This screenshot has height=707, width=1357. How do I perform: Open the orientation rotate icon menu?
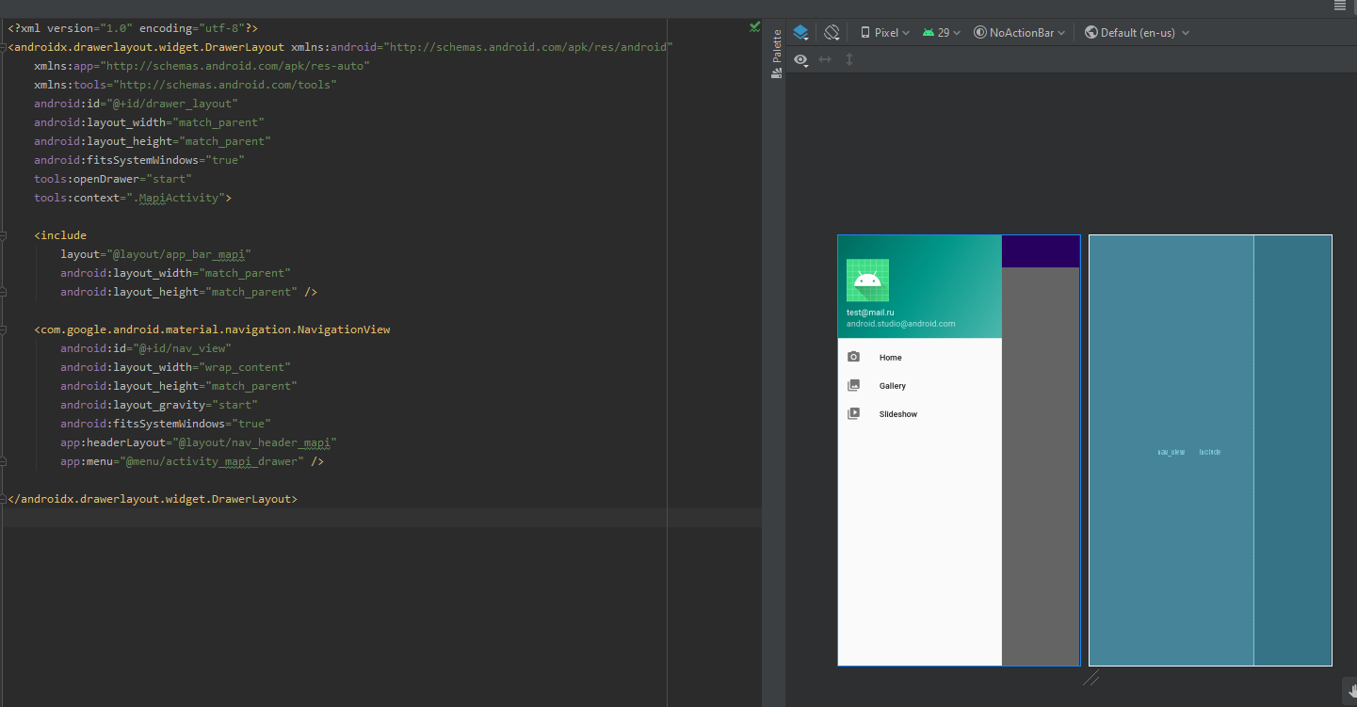click(x=832, y=32)
